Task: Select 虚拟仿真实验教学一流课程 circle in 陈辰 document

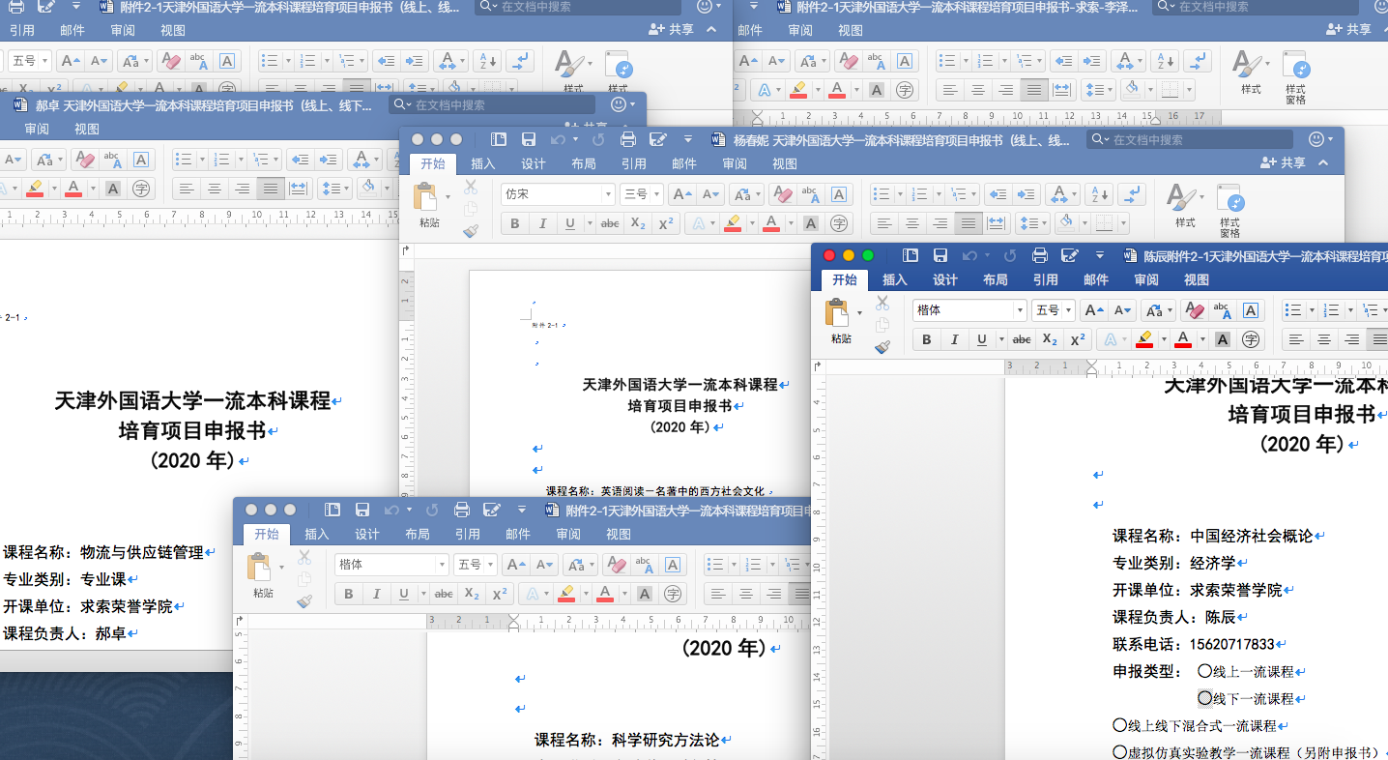Action: click(1119, 751)
